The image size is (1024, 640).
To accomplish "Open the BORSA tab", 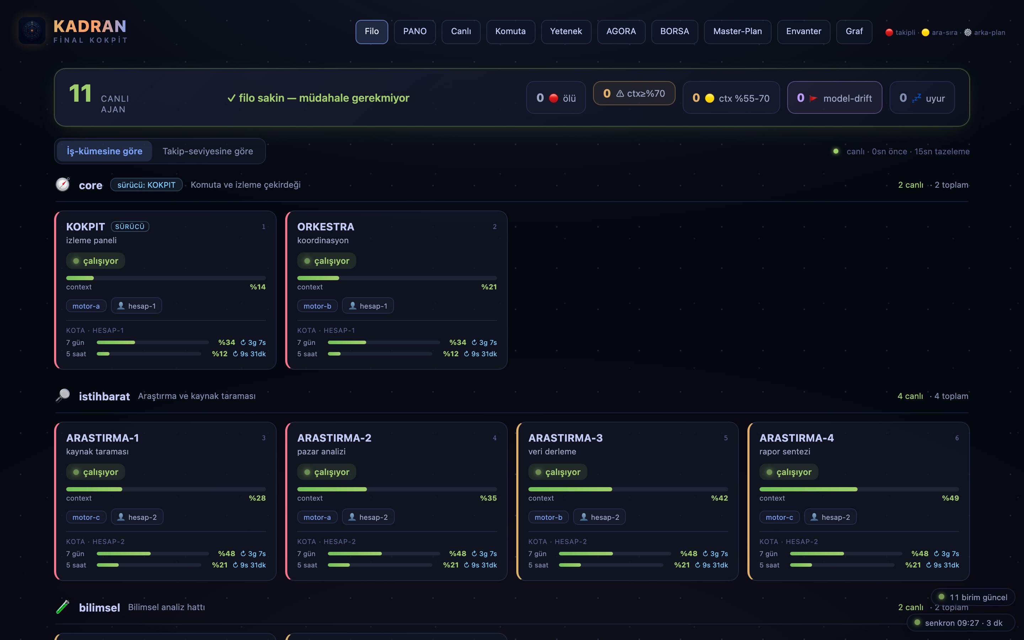I will (x=674, y=31).
